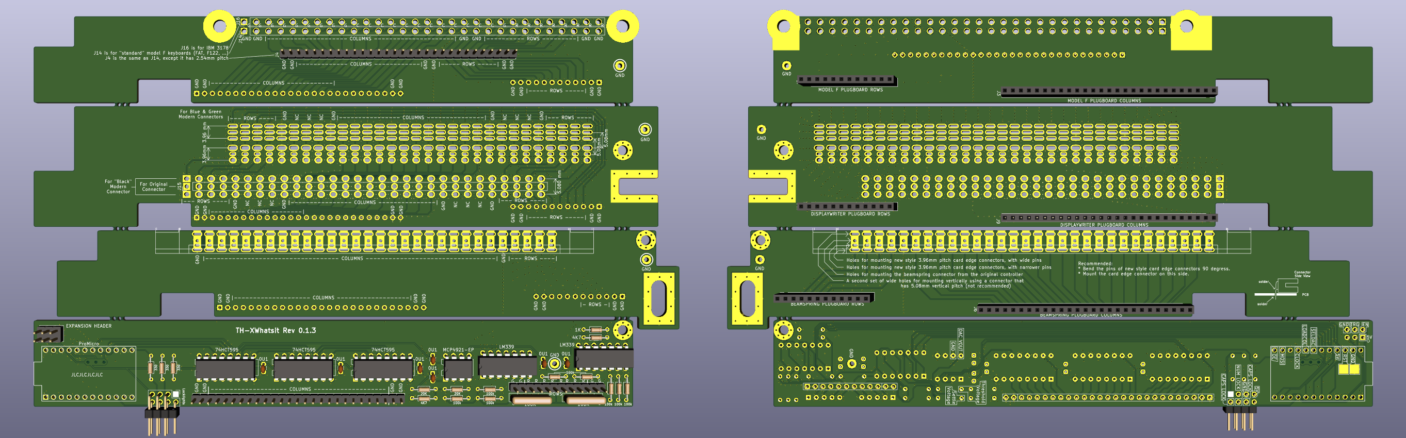The width and height of the screenshot is (1406, 438).
Task: Click the 'TRG' pad label
Action: pyautogui.click(x=1355, y=325)
